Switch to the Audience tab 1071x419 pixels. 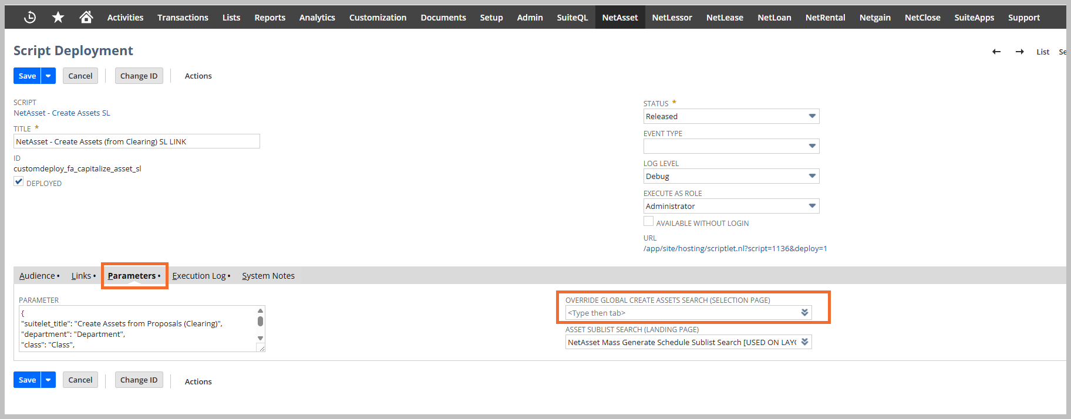39,276
